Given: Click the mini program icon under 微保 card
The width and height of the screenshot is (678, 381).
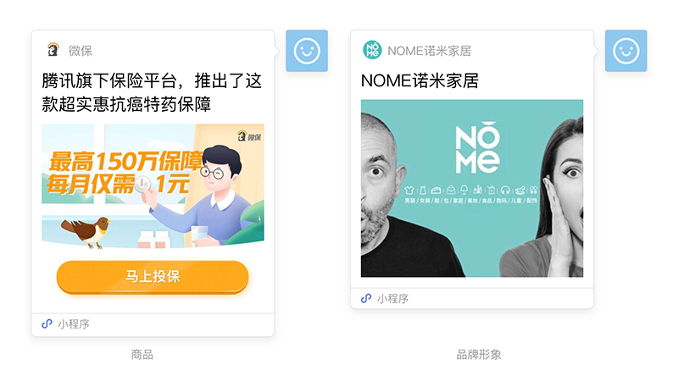Looking at the screenshot, I should (47, 323).
